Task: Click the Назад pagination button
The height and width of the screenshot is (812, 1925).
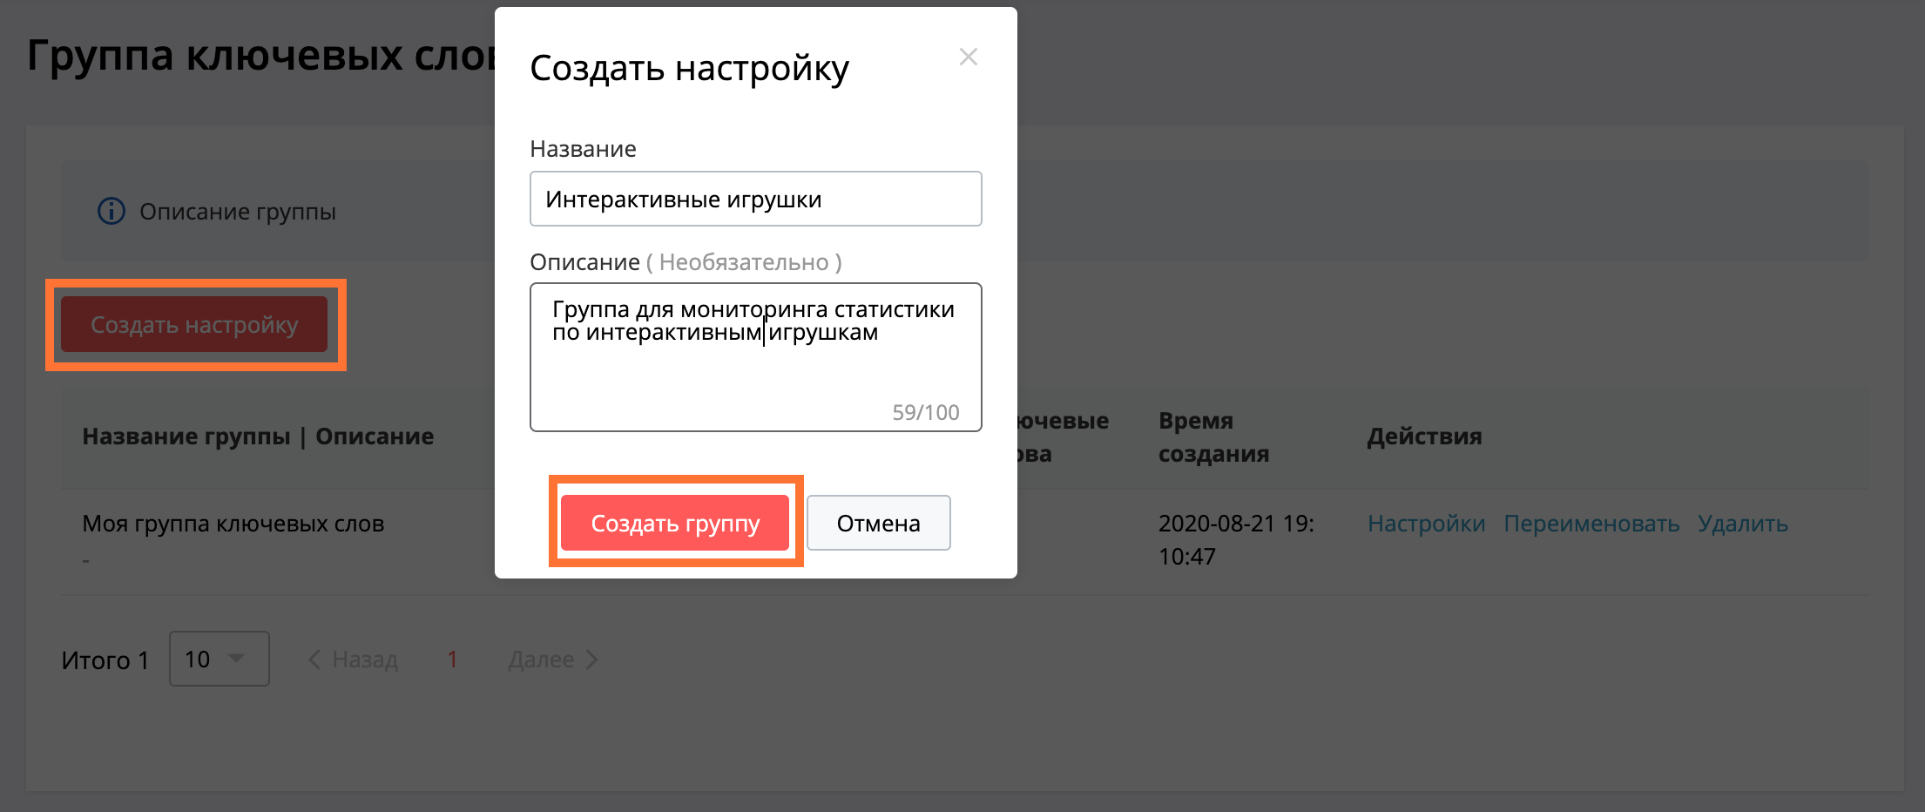Action: (353, 660)
